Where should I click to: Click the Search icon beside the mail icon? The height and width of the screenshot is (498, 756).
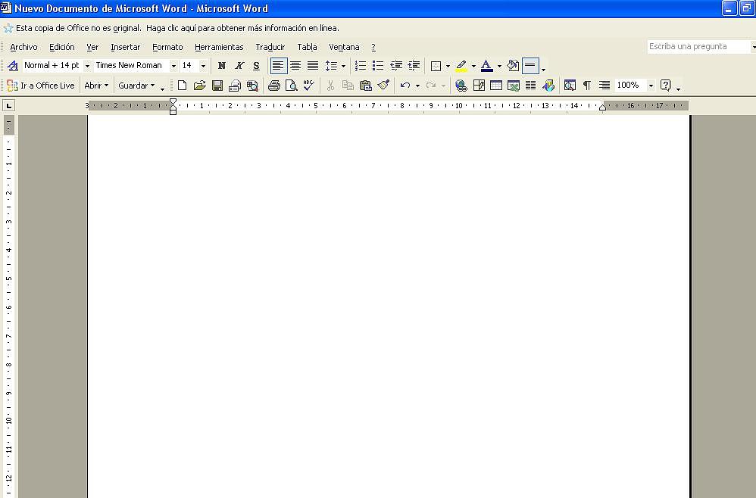pyautogui.click(x=252, y=86)
